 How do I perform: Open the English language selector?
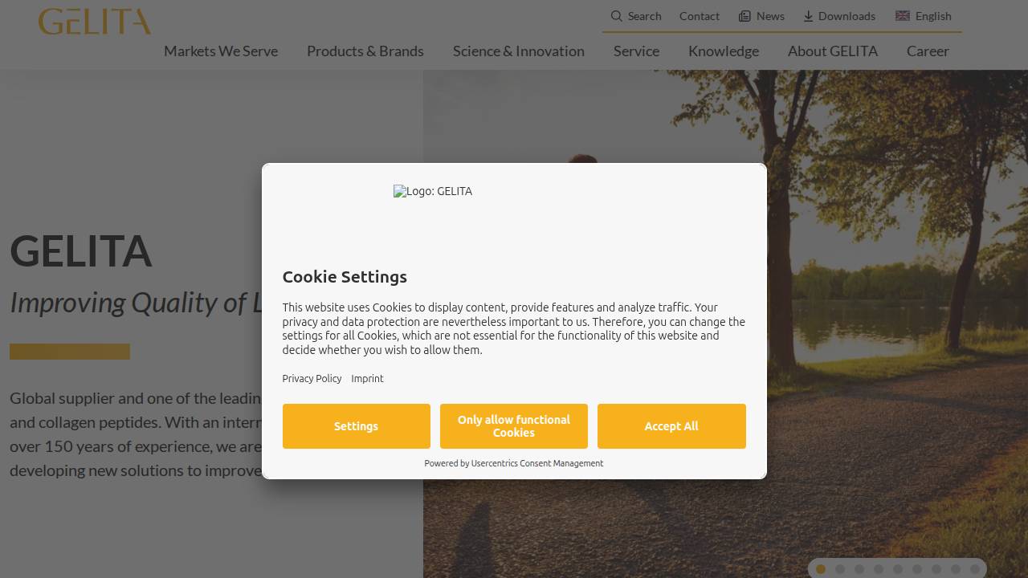pyautogui.click(x=933, y=16)
